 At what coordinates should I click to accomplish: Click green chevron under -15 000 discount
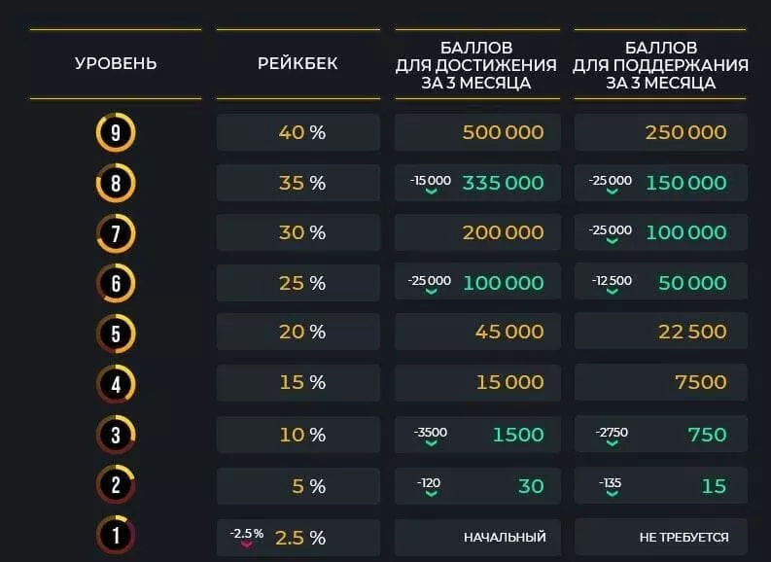(x=432, y=192)
